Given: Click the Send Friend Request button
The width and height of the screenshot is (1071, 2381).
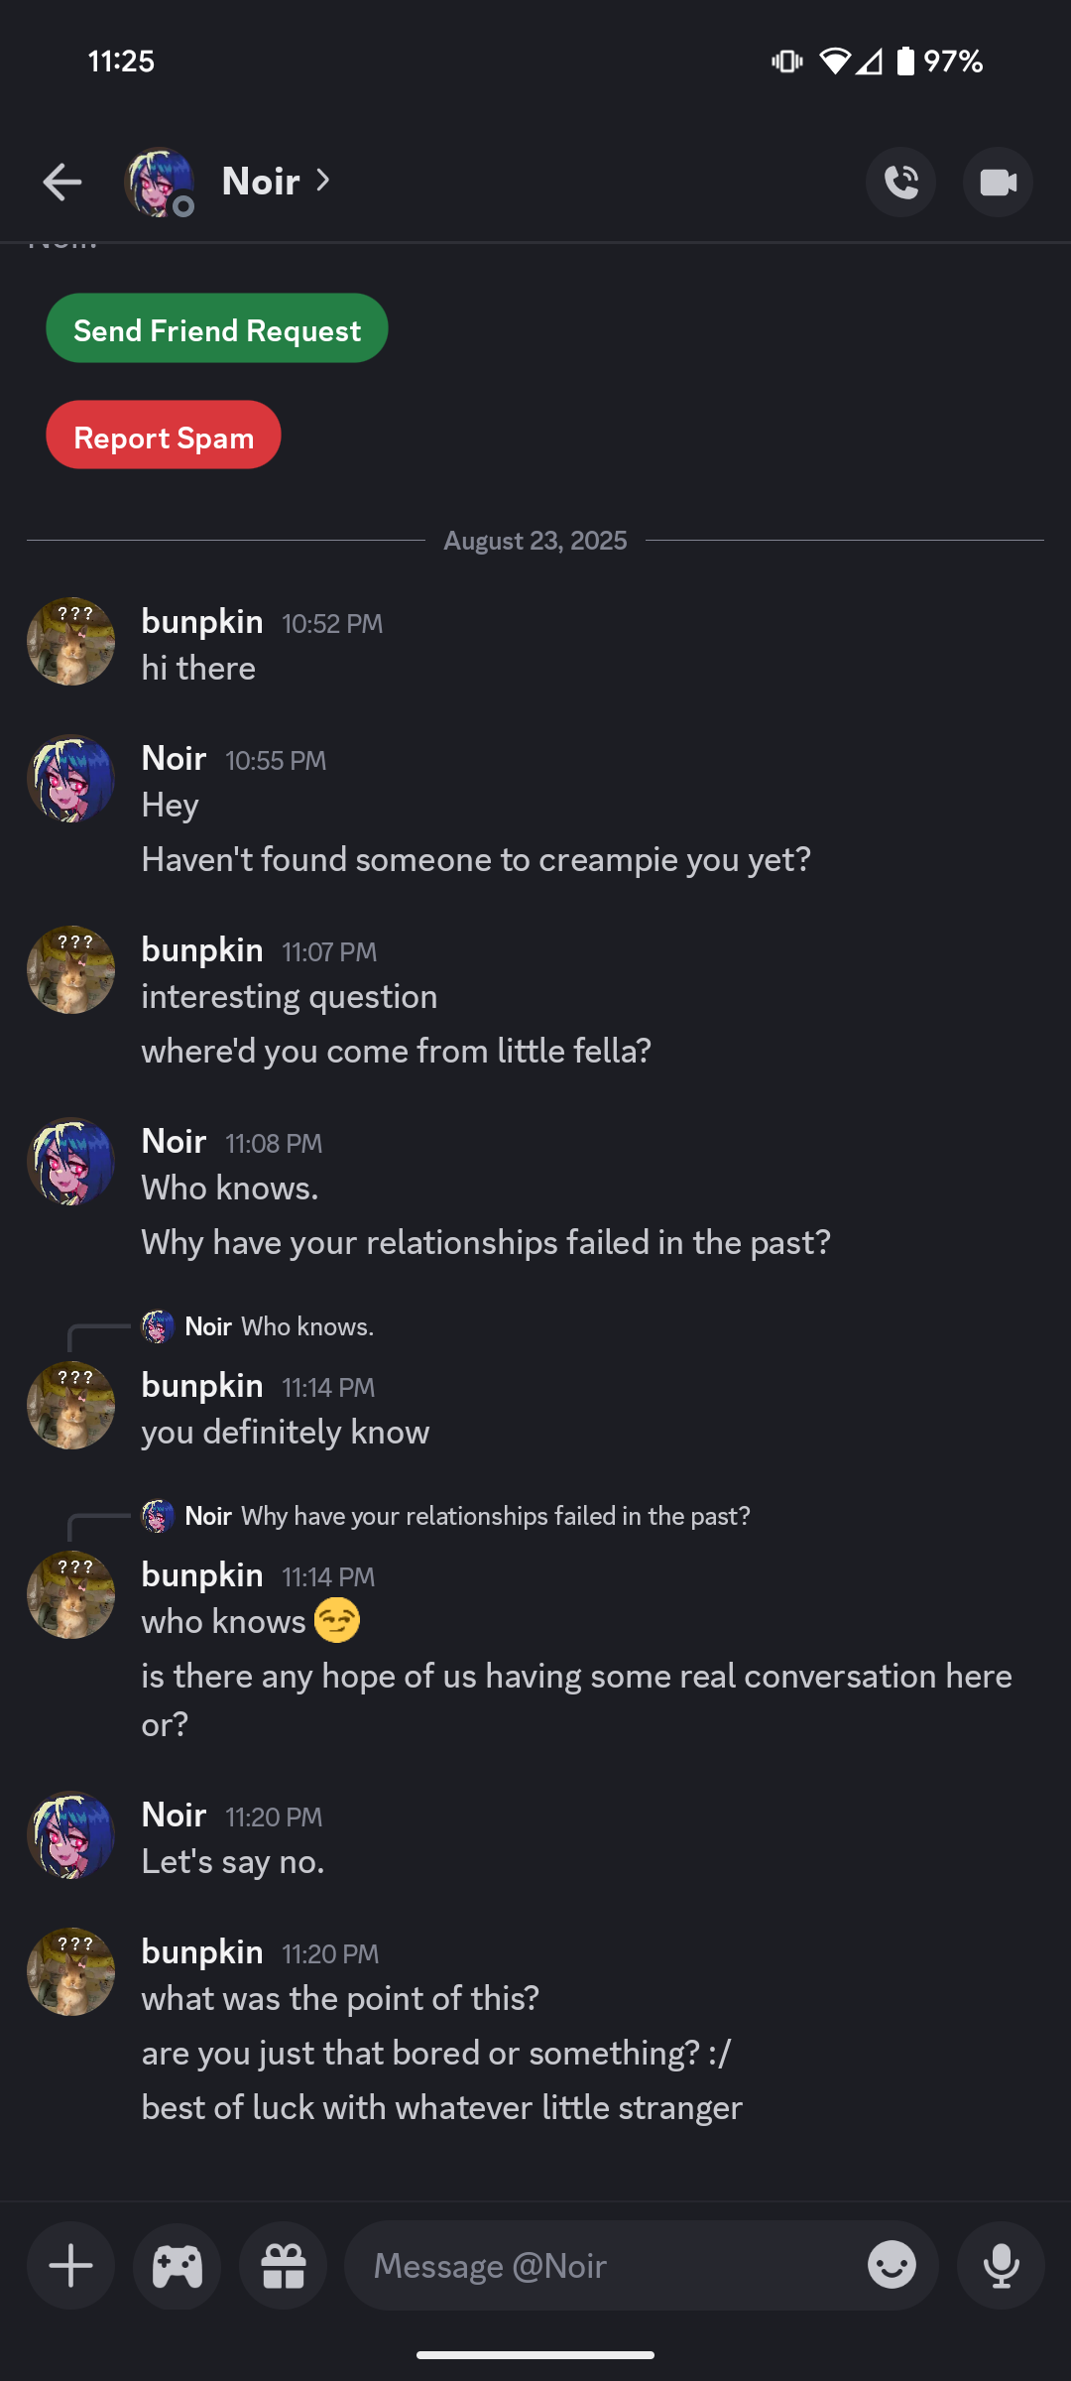Looking at the screenshot, I should pos(216,328).
